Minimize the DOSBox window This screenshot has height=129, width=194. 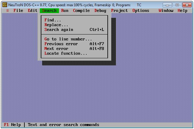(x=167, y=5)
